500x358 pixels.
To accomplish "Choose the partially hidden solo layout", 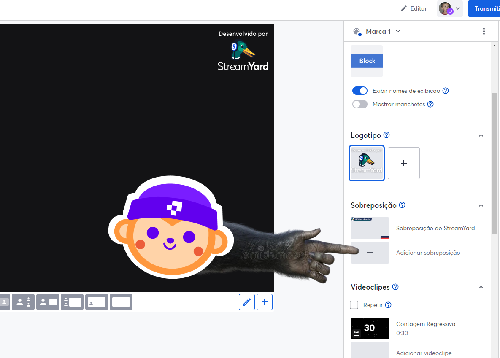I will pyautogui.click(x=5, y=302).
